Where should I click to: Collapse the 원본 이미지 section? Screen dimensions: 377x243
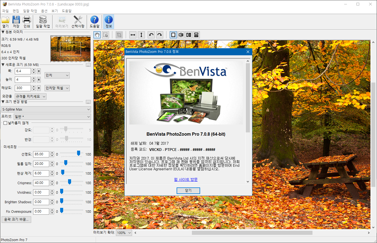[x=3, y=32]
